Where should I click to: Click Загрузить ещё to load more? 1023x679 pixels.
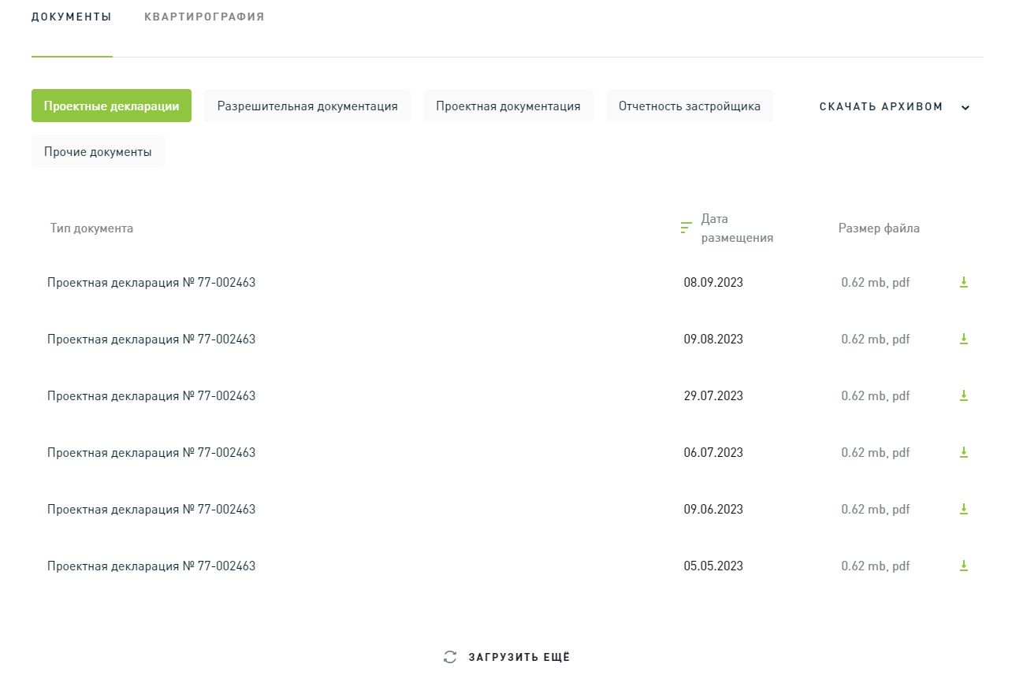pyautogui.click(x=519, y=657)
